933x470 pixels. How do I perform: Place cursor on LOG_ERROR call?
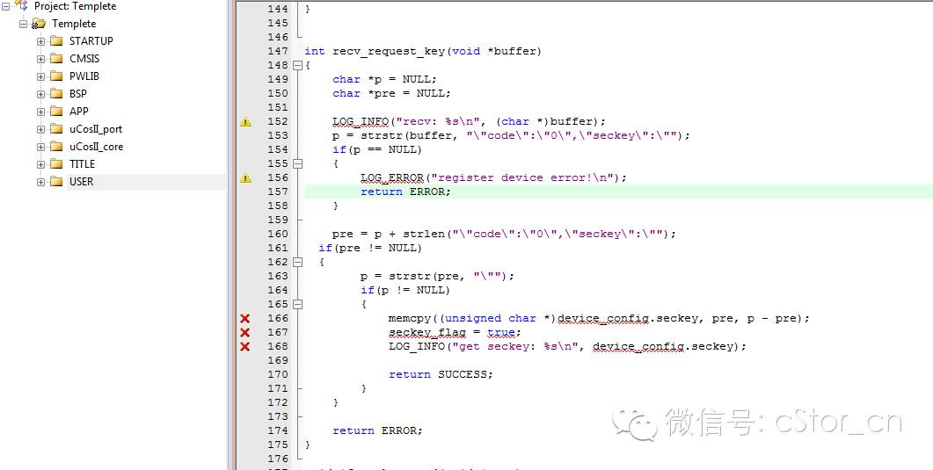click(392, 177)
